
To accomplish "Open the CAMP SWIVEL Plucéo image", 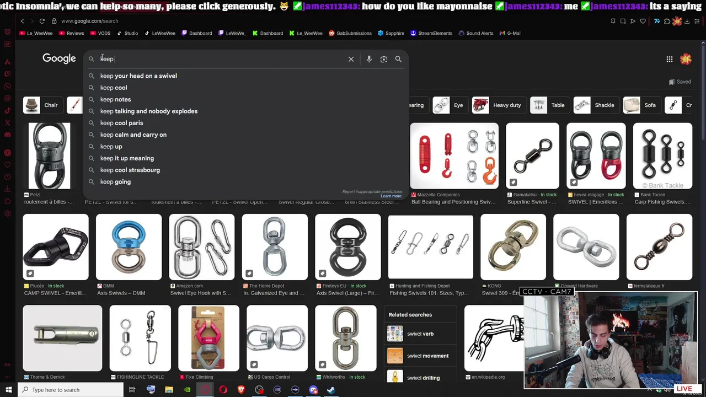I will (56, 247).
